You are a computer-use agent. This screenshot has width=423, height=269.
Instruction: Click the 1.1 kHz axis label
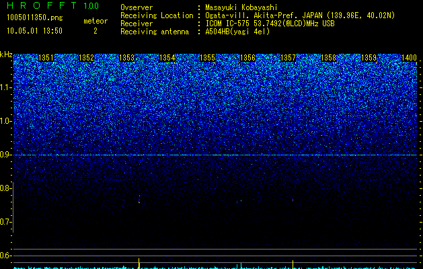(x=6, y=87)
